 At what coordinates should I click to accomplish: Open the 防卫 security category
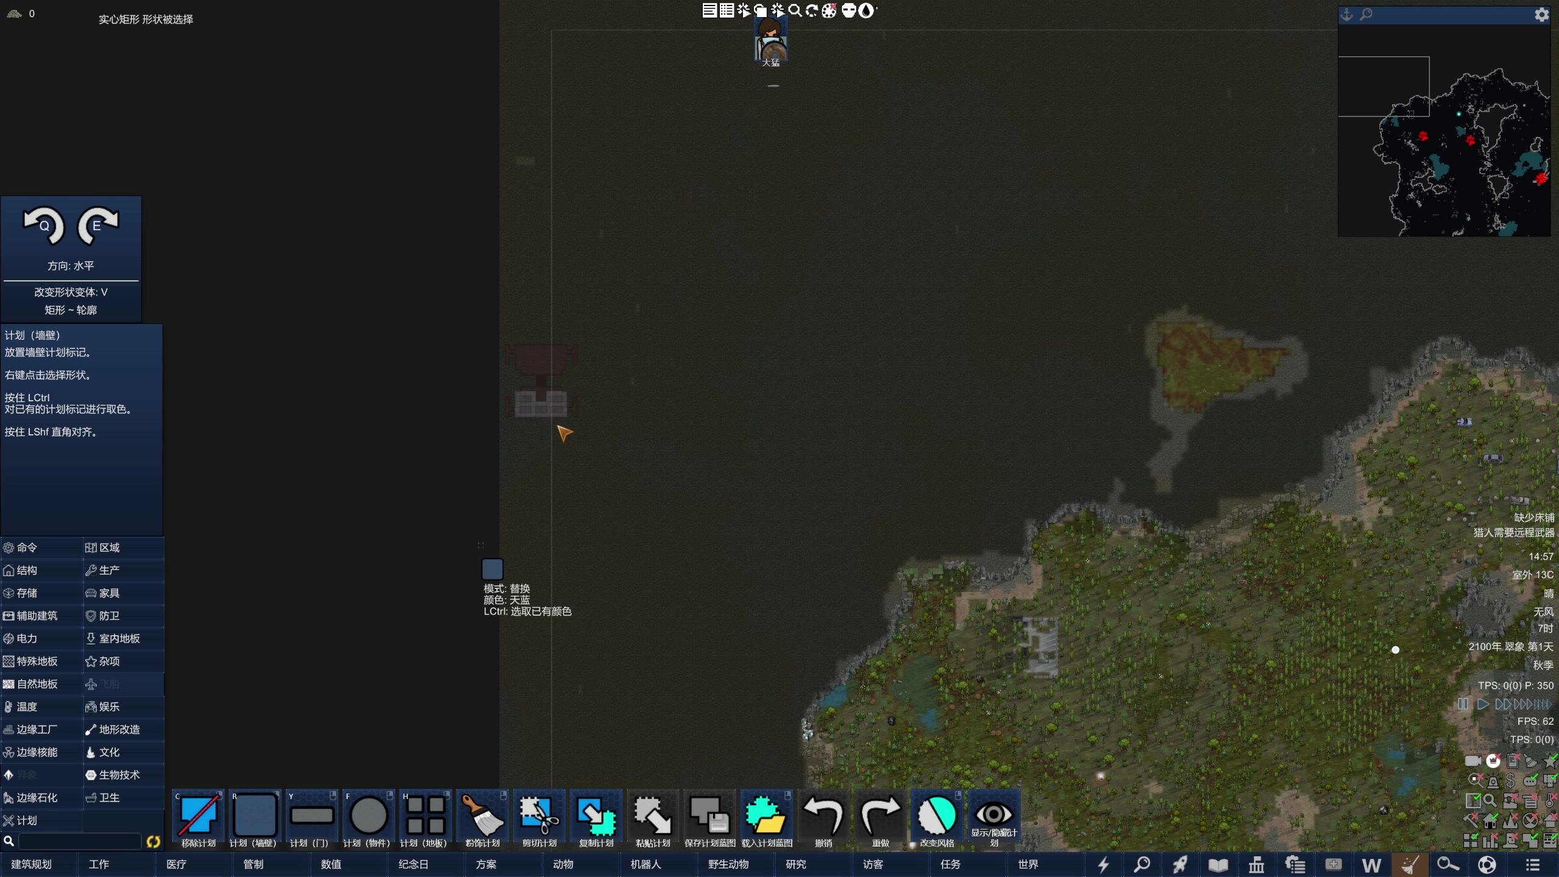coord(124,616)
